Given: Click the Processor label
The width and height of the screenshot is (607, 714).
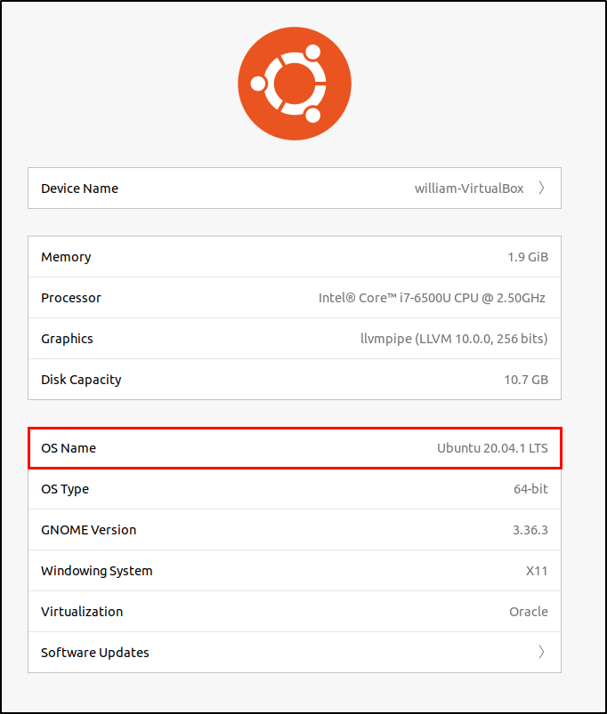Looking at the screenshot, I should coord(71,298).
